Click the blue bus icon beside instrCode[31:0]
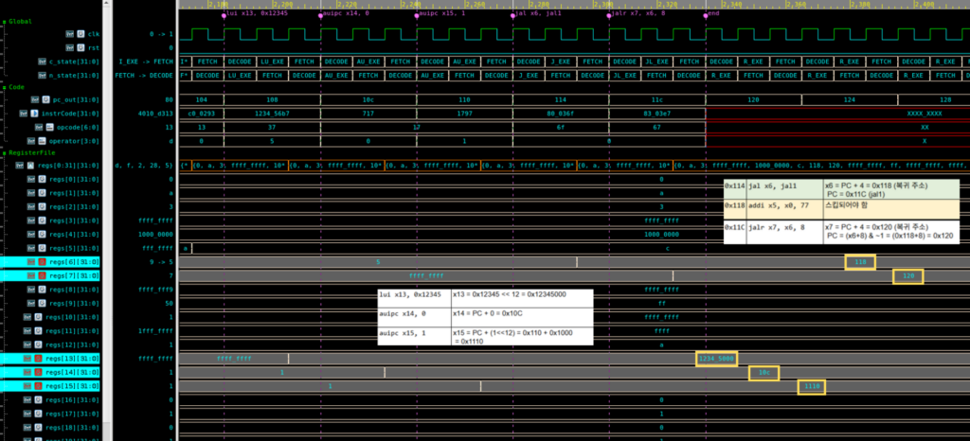The image size is (970, 441). pos(34,114)
